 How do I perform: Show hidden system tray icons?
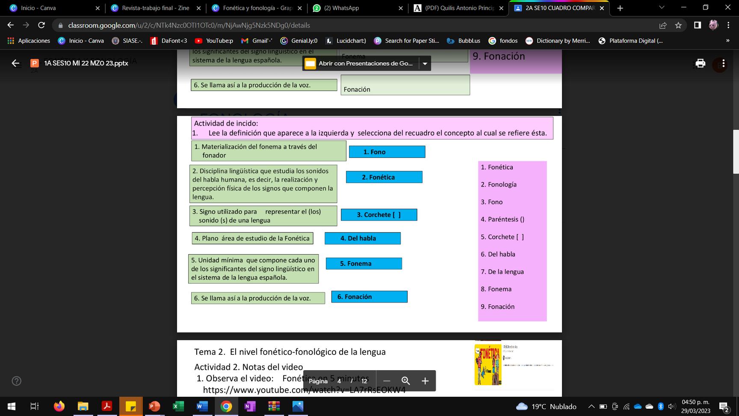591,407
